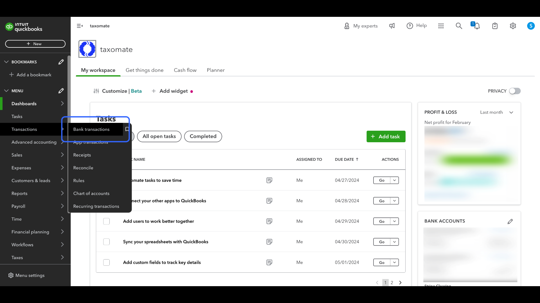The image size is (540, 303).
Task: Collapse the sidebar with the hamburger icon
Action: tap(80, 26)
